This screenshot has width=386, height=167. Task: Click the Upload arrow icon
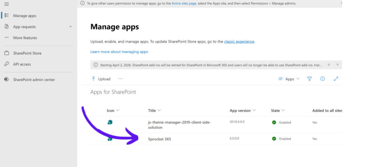tap(93, 79)
